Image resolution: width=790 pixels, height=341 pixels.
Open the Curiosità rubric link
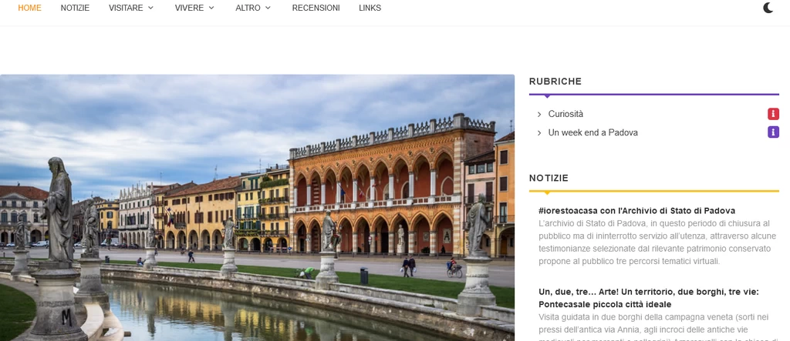pyautogui.click(x=565, y=114)
